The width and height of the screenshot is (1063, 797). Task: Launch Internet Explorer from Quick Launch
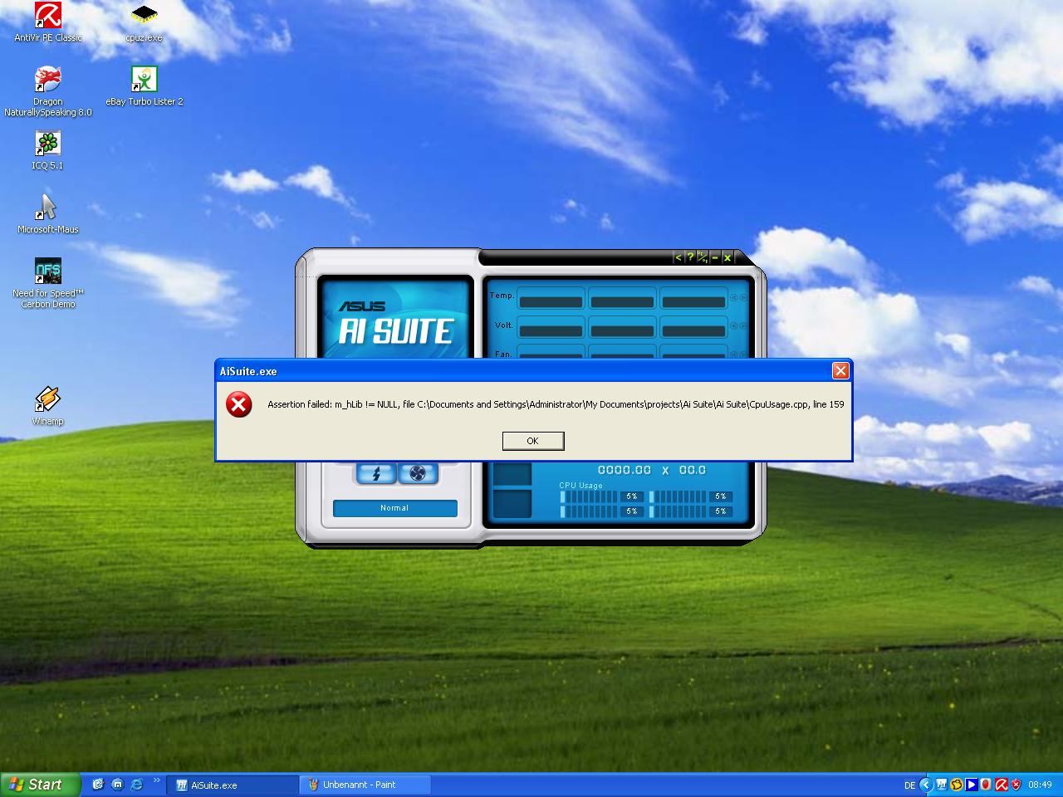pos(137,785)
